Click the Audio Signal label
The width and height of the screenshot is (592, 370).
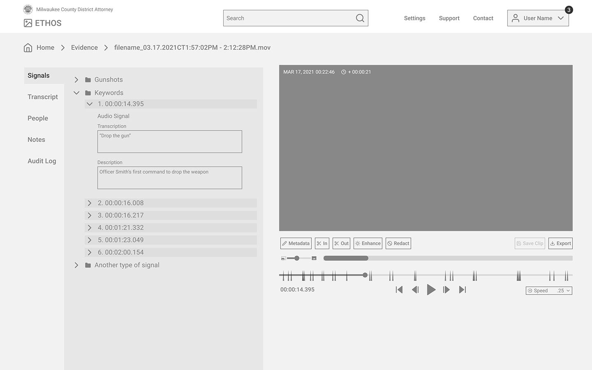click(x=113, y=116)
